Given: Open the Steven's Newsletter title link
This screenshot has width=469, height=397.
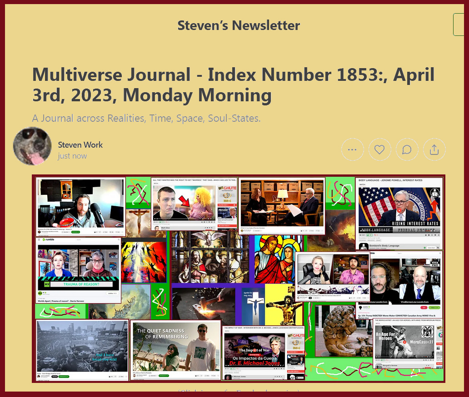Looking at the screenshot, I should pos(239,25).
